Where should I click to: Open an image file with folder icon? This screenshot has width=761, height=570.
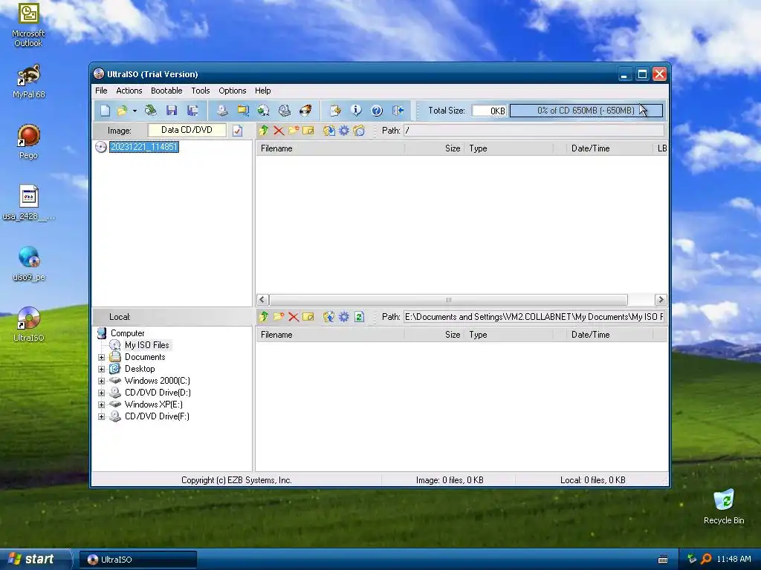(x=121, y=111)
